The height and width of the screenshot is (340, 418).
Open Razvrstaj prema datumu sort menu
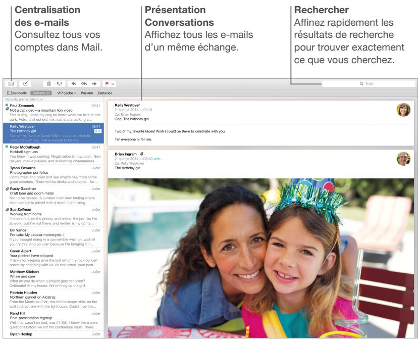pos(24,100)
